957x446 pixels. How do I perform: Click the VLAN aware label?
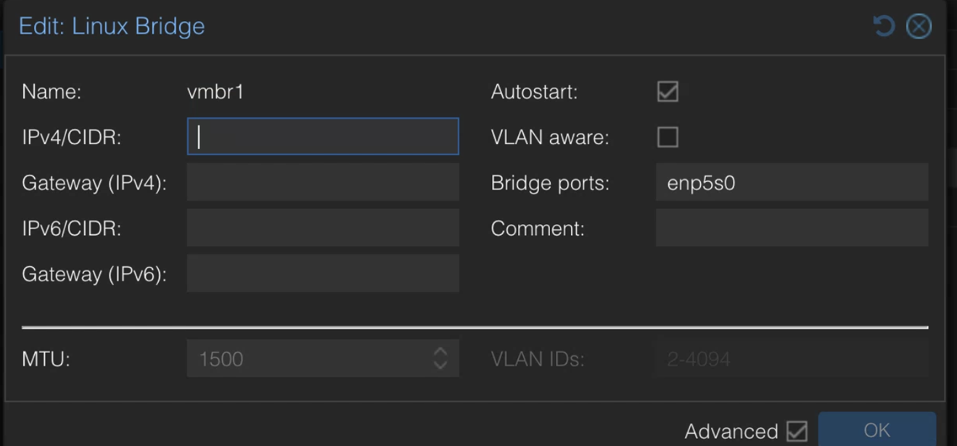pyautogui.click(x=550, y=137)
